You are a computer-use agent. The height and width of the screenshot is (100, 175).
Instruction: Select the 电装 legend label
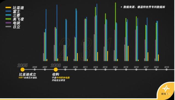pyautogui.click(x=16, y=23)
